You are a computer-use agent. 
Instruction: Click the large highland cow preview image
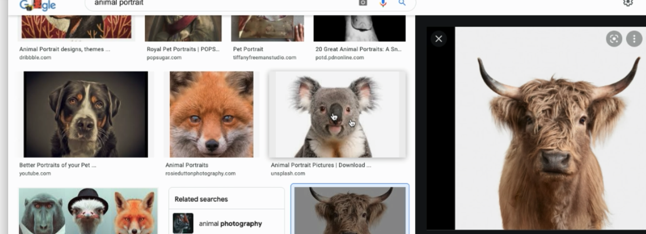coord(551,128)
